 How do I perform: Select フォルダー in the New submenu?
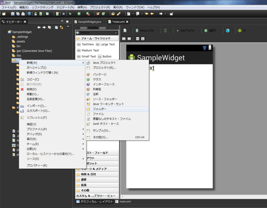[117, 109]
